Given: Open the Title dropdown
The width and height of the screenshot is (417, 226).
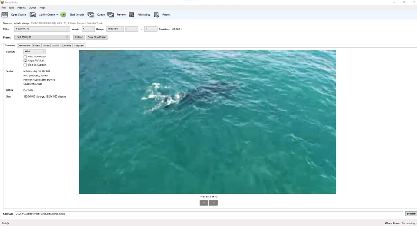Looking at the screenshot, I should (42, 29).
